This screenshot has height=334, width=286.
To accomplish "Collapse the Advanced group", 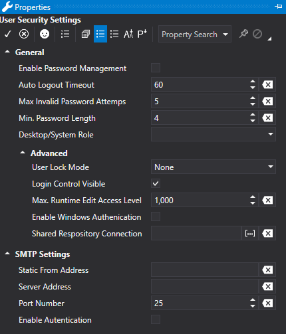I will [x=23, y=153].
